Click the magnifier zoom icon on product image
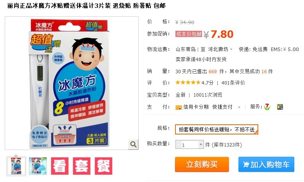The image size is (304, 182). pyautogui.click(x=133, y=144)
